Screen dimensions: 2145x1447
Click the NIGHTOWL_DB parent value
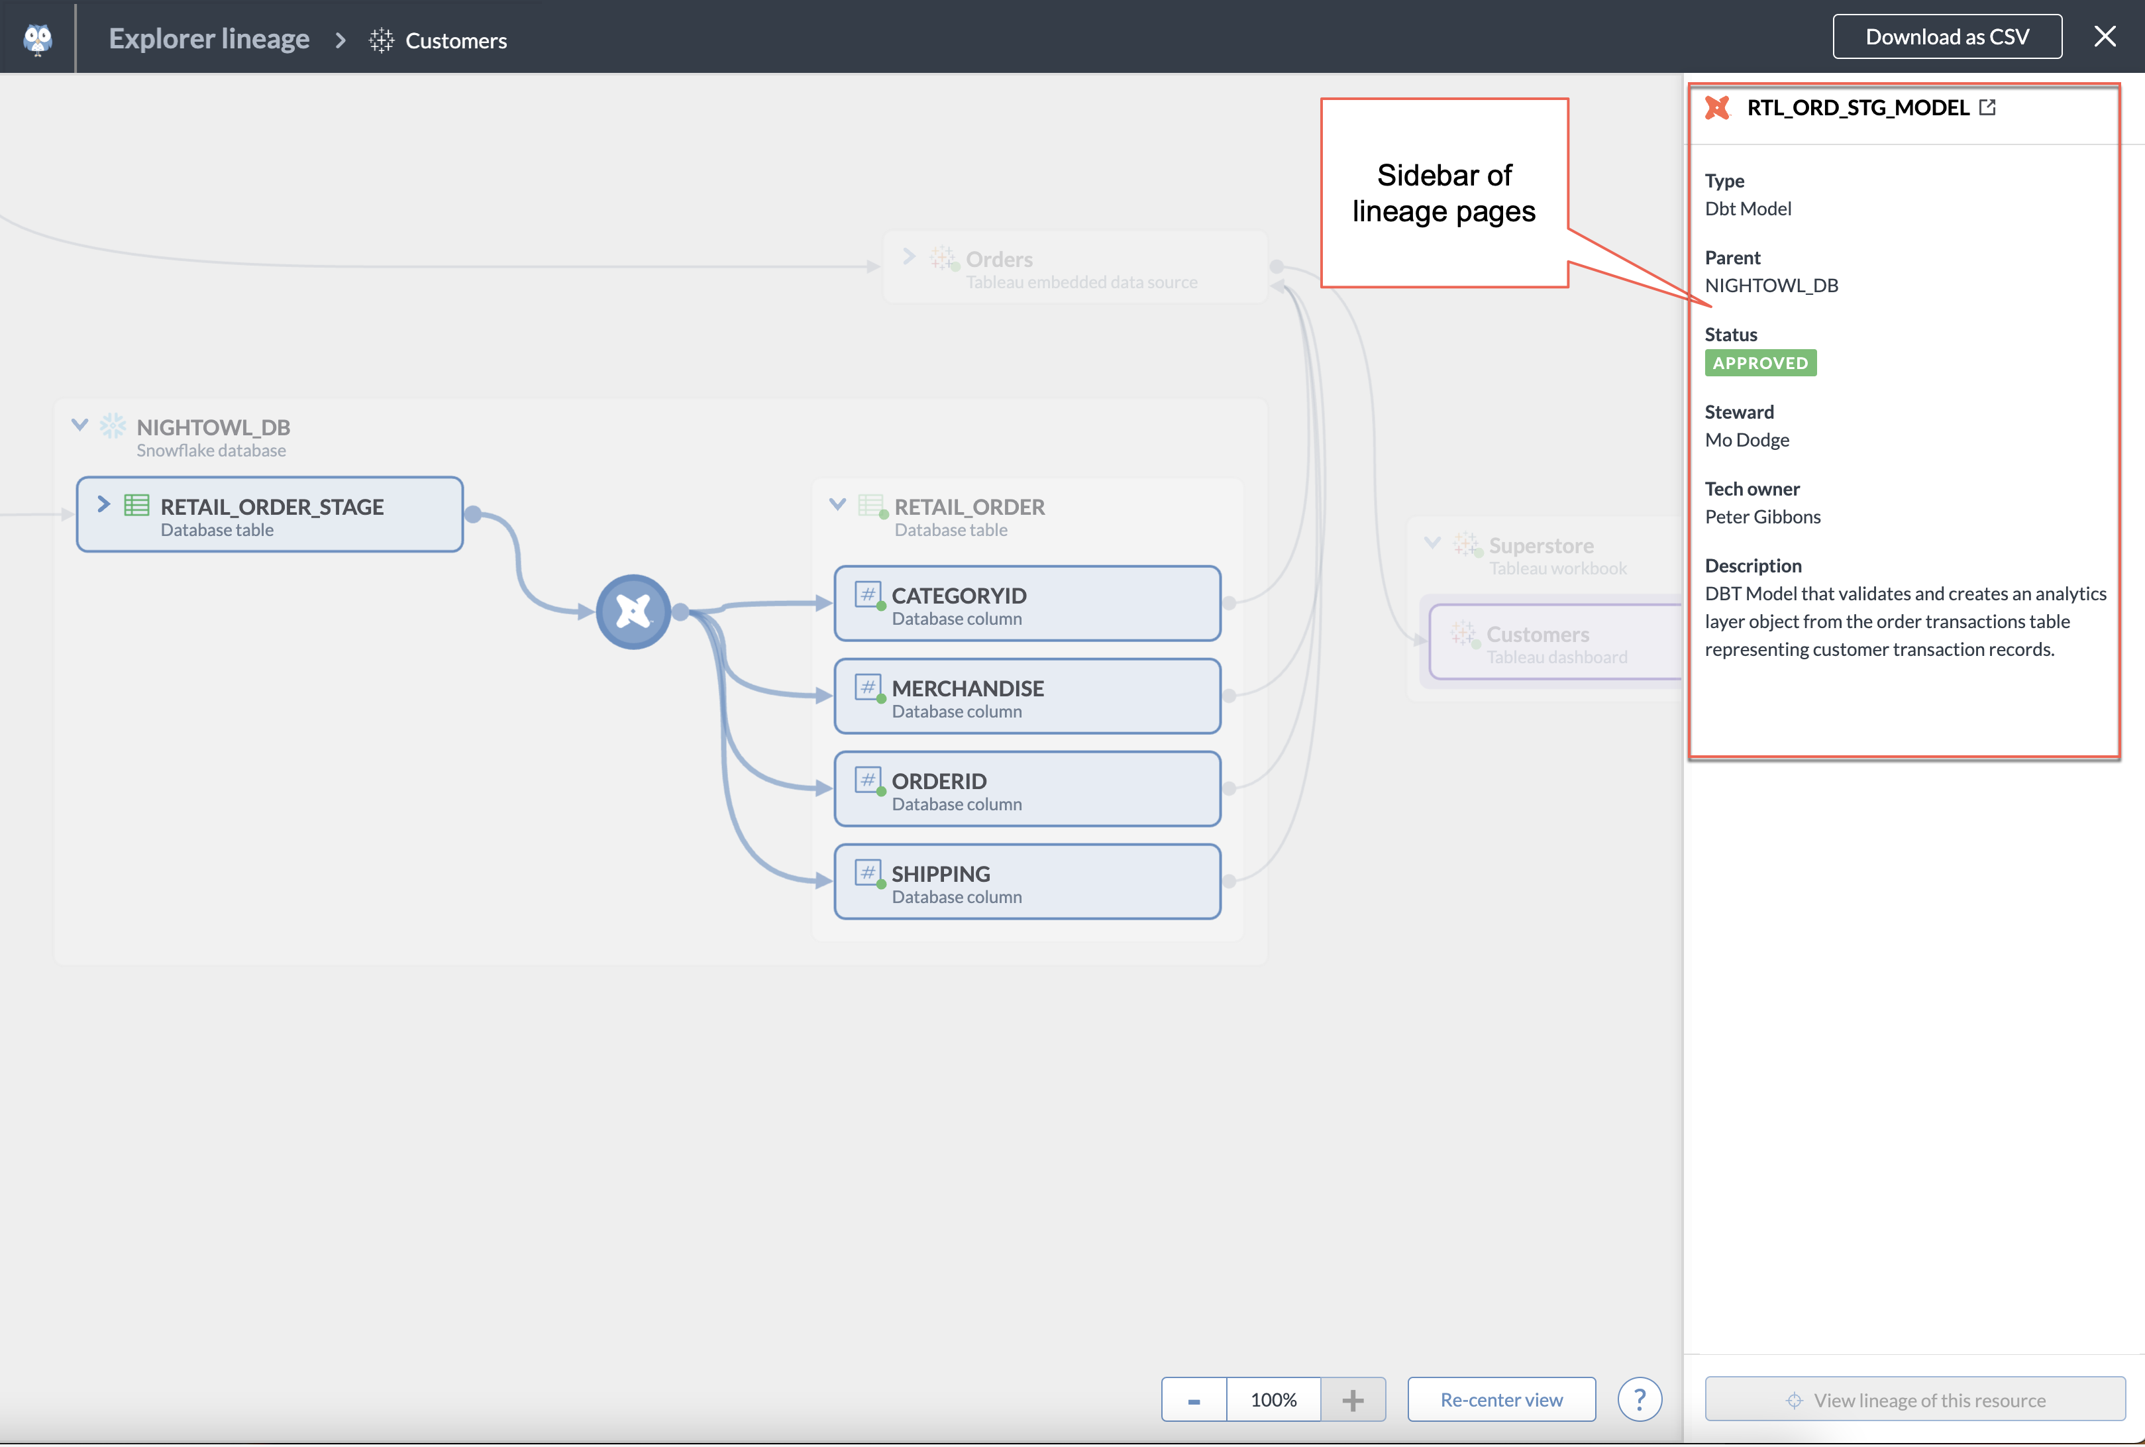(x=1771, y=285)
